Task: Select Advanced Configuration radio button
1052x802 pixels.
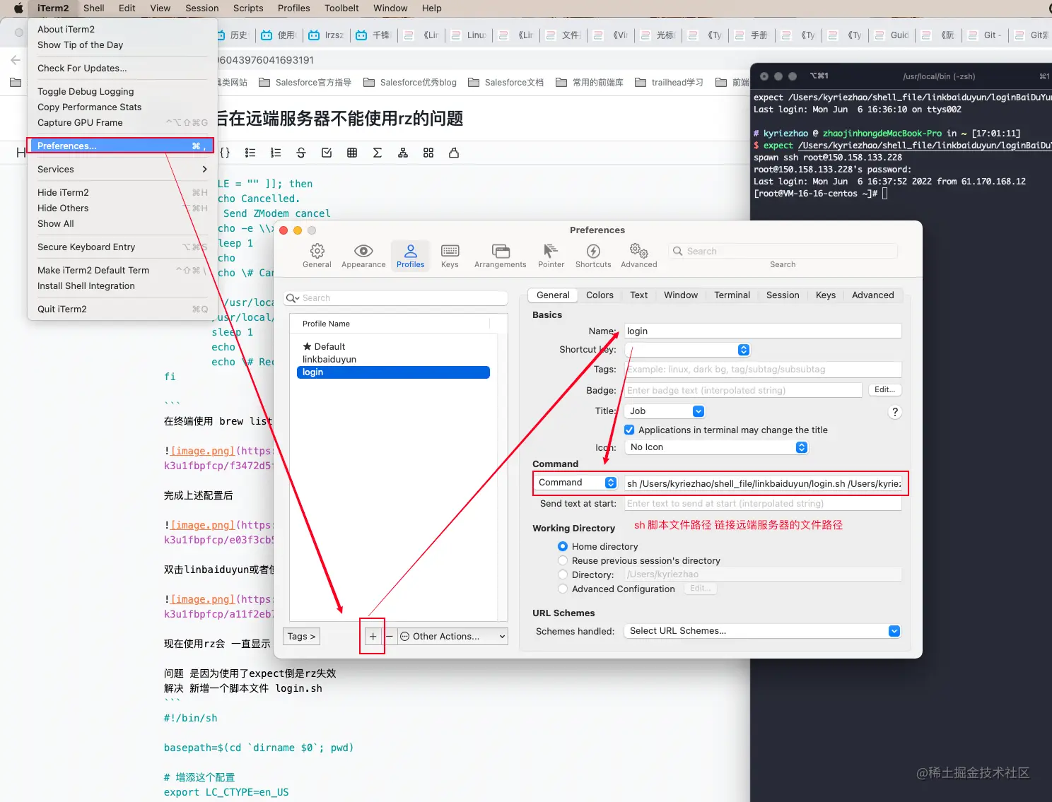Action: 563,589
